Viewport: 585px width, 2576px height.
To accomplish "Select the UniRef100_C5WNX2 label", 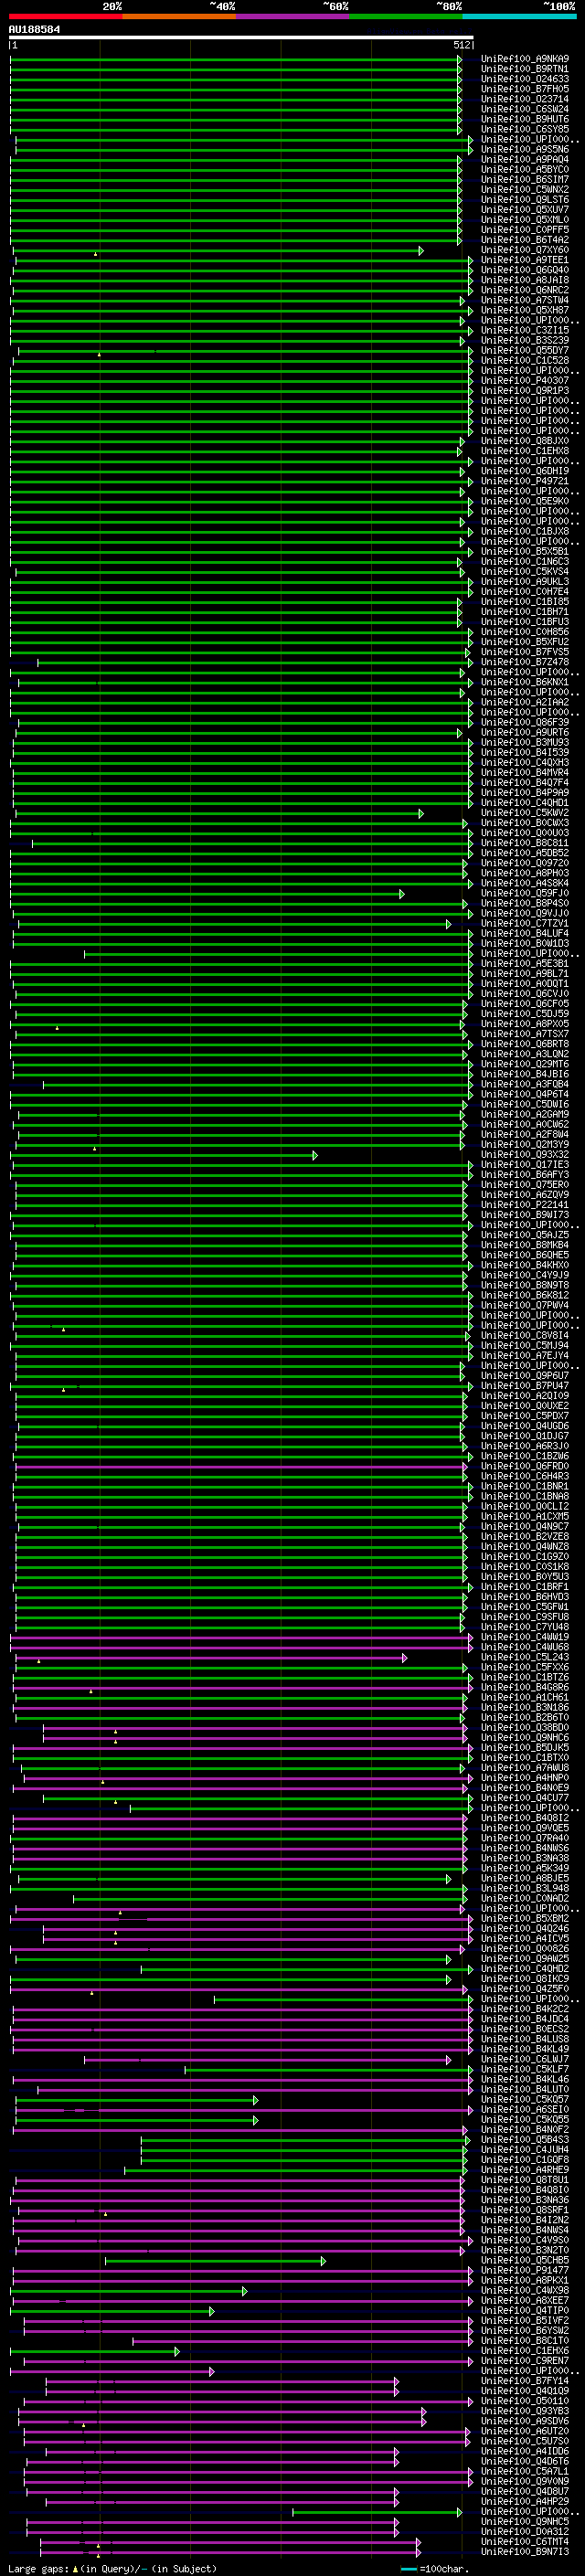I will [524, 189].
